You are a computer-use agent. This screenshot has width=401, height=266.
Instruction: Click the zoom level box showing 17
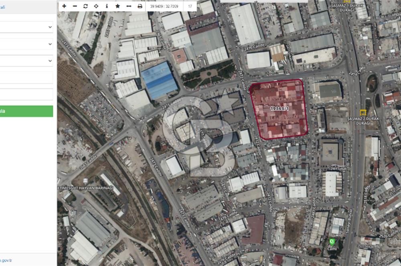coord(190,6)
